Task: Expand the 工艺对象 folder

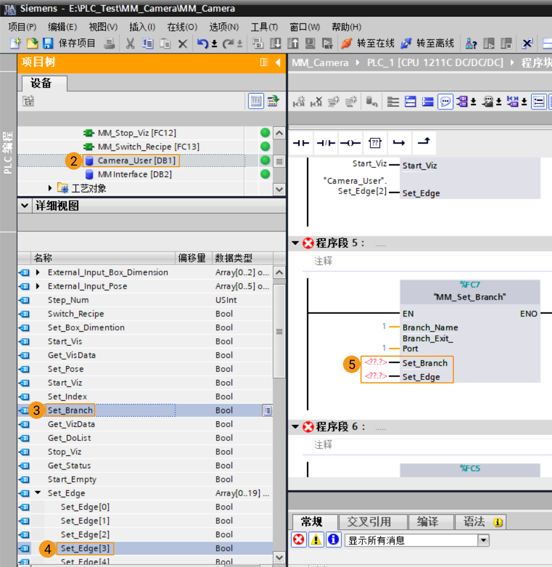Action: [x=50, y=188]
